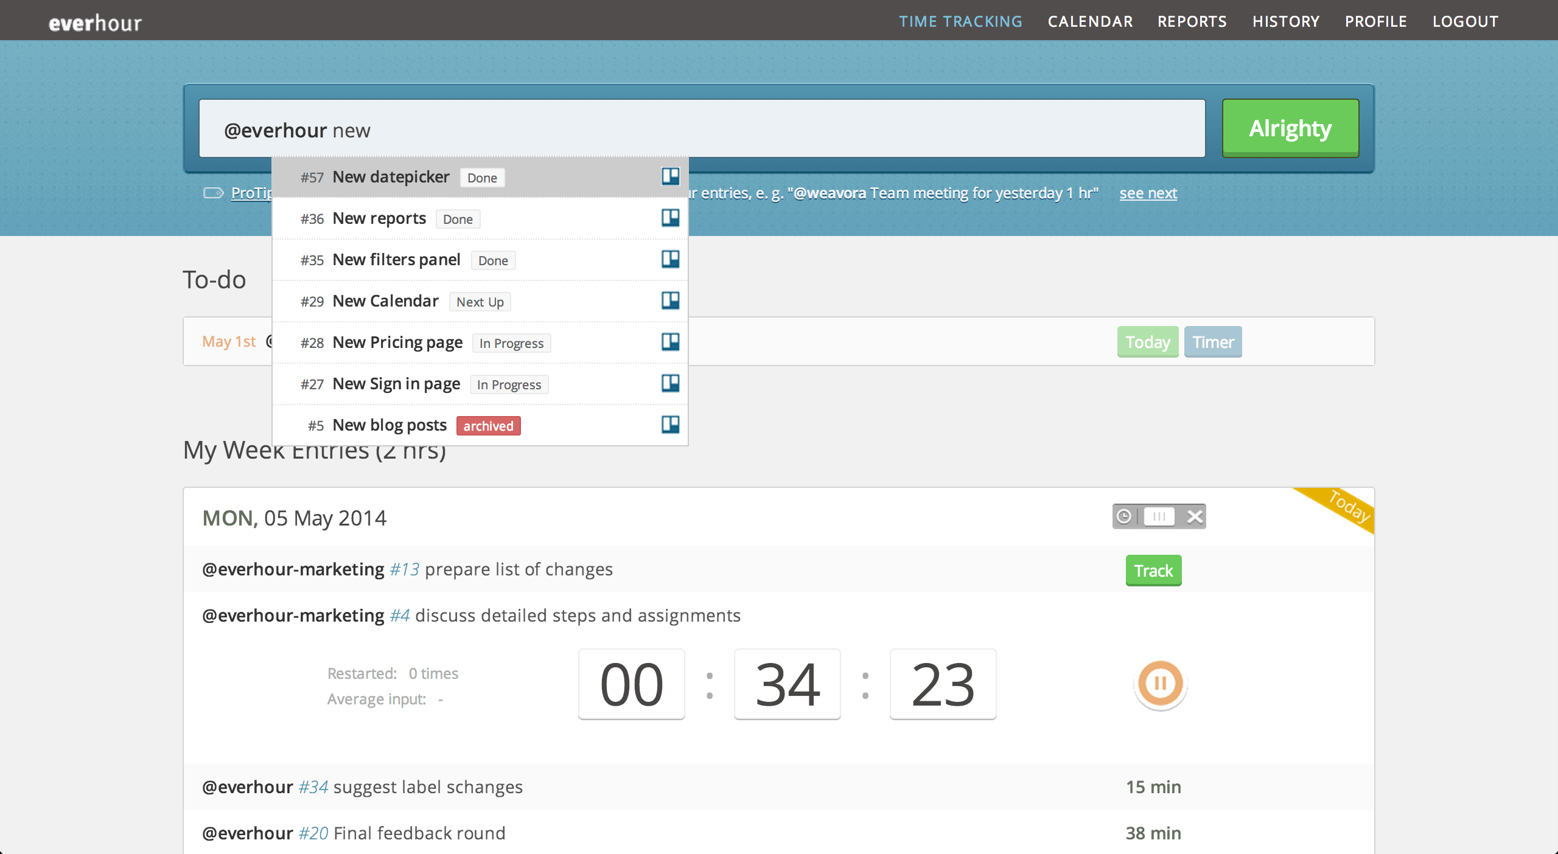The image size is (1558, 854).
Task: Toggle the time-mode slider handle on Monday header
Action: point(1159,516)
